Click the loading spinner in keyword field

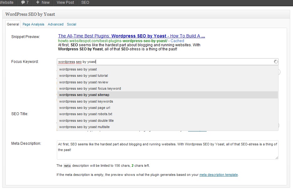point(276,62)
